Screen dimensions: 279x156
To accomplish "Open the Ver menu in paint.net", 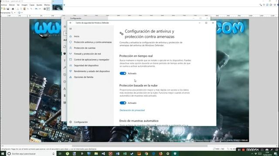I will pos(18,5).
